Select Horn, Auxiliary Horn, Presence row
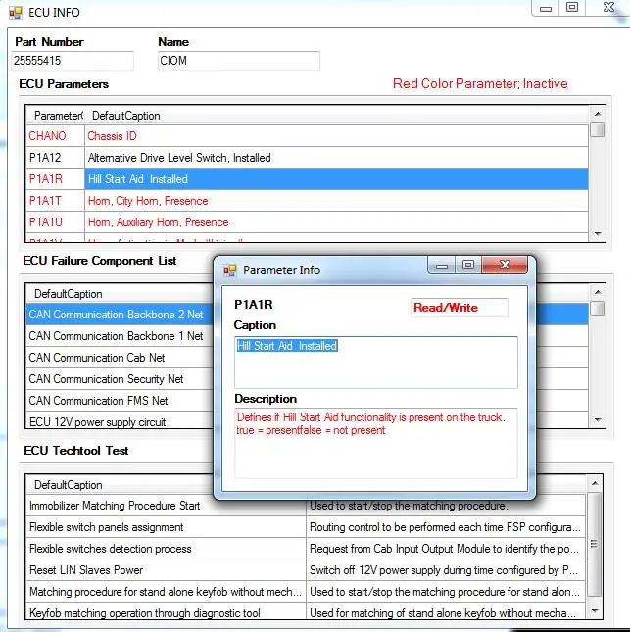Viewport: 630px width, 632px height. (307, 222)
